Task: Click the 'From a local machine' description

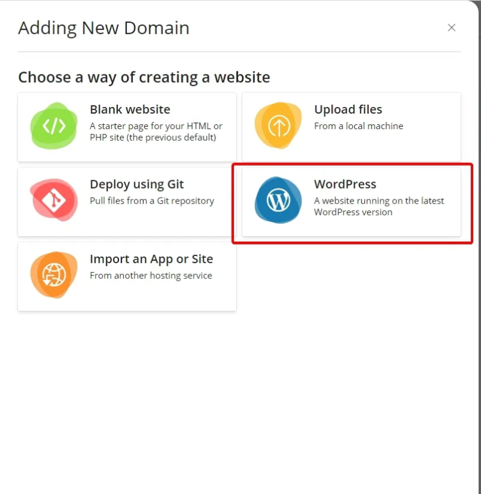Action: pyautogui.click(x=358, y=126)
